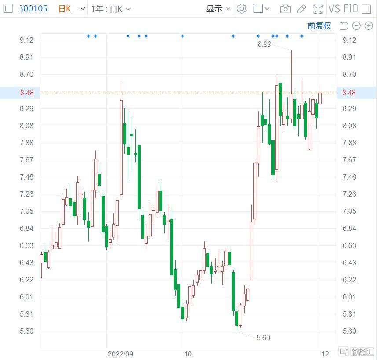Viewport: 377px width, 360px height.
Task: Click the first blue event diamond marker
Action: point(88,36)
